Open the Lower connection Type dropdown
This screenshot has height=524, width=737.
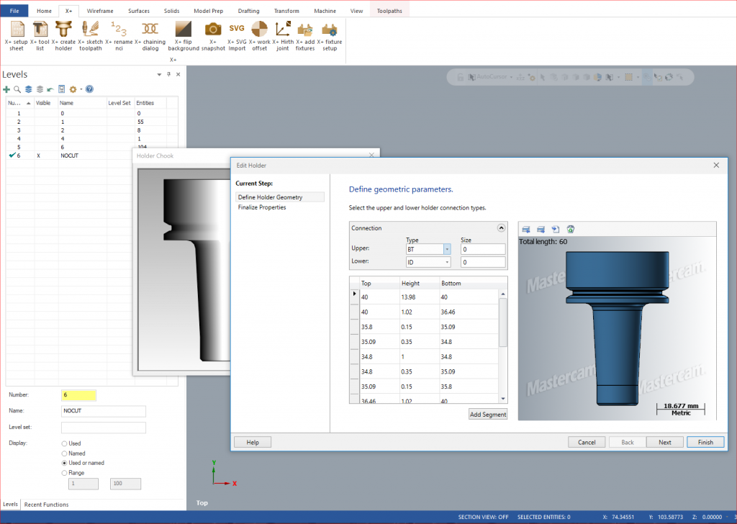(x=446, y=262)
